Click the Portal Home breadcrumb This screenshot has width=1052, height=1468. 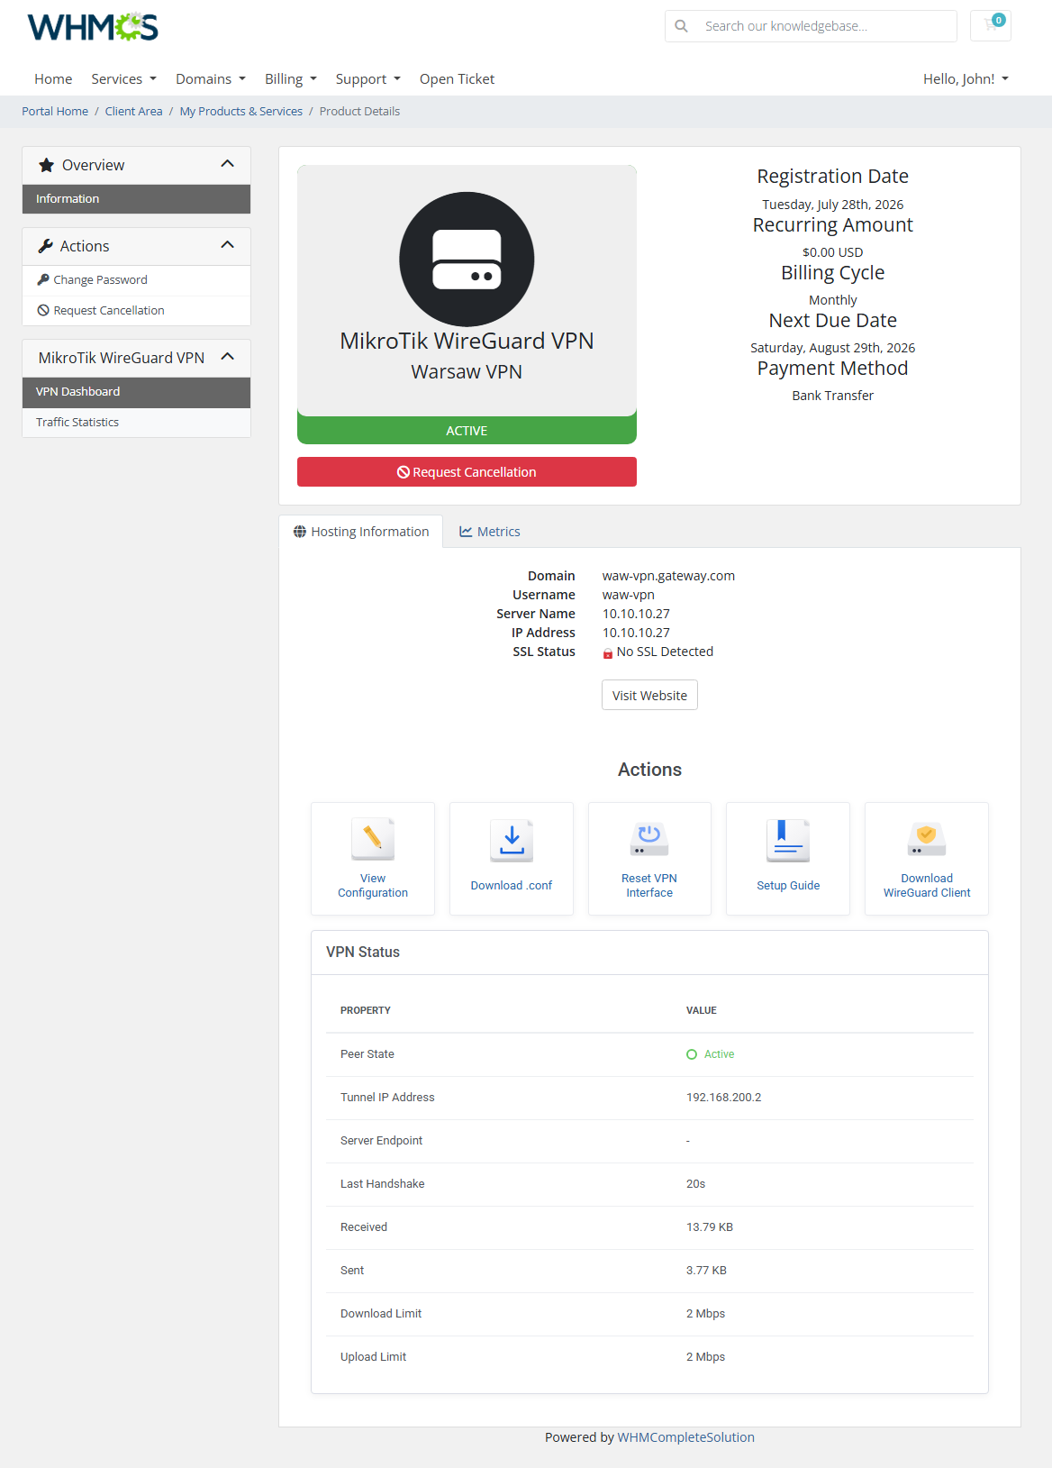55,112
